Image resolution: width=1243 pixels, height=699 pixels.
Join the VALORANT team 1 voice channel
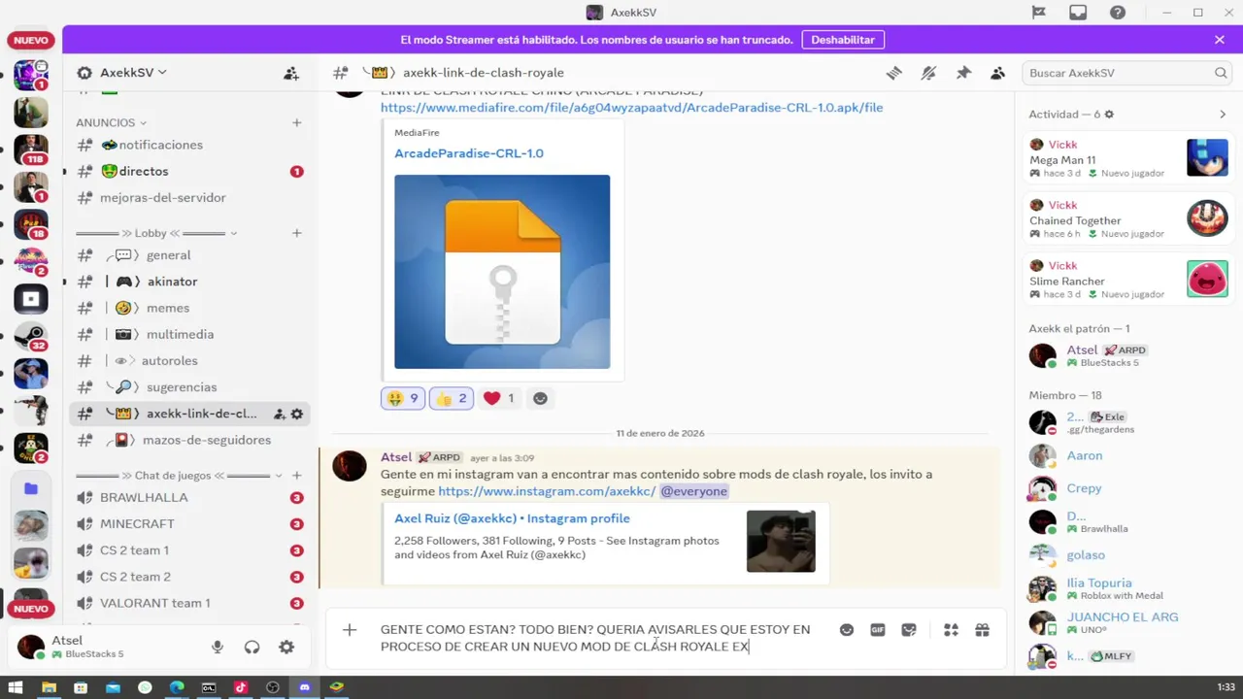[189, 603]
